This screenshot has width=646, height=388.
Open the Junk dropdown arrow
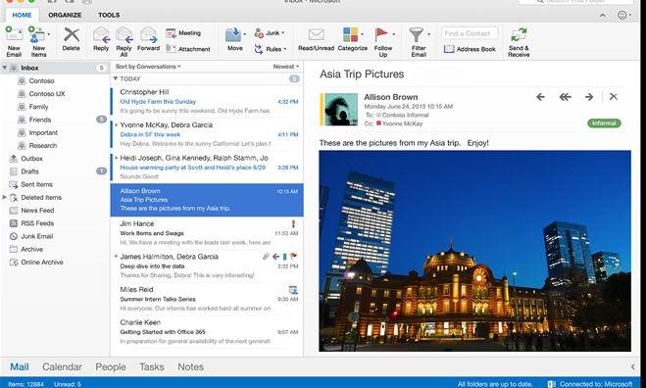tap(283, 33)
